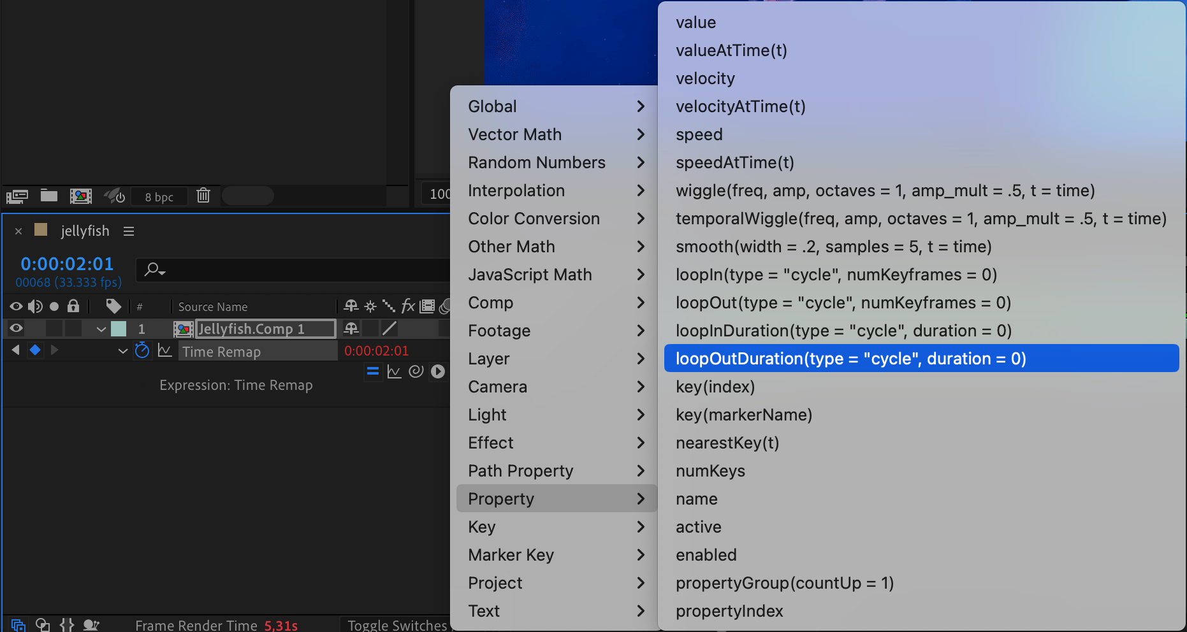Click the timeline layer search field
The width and height of the screenshot is (1187, 632).
click(293, 270)
